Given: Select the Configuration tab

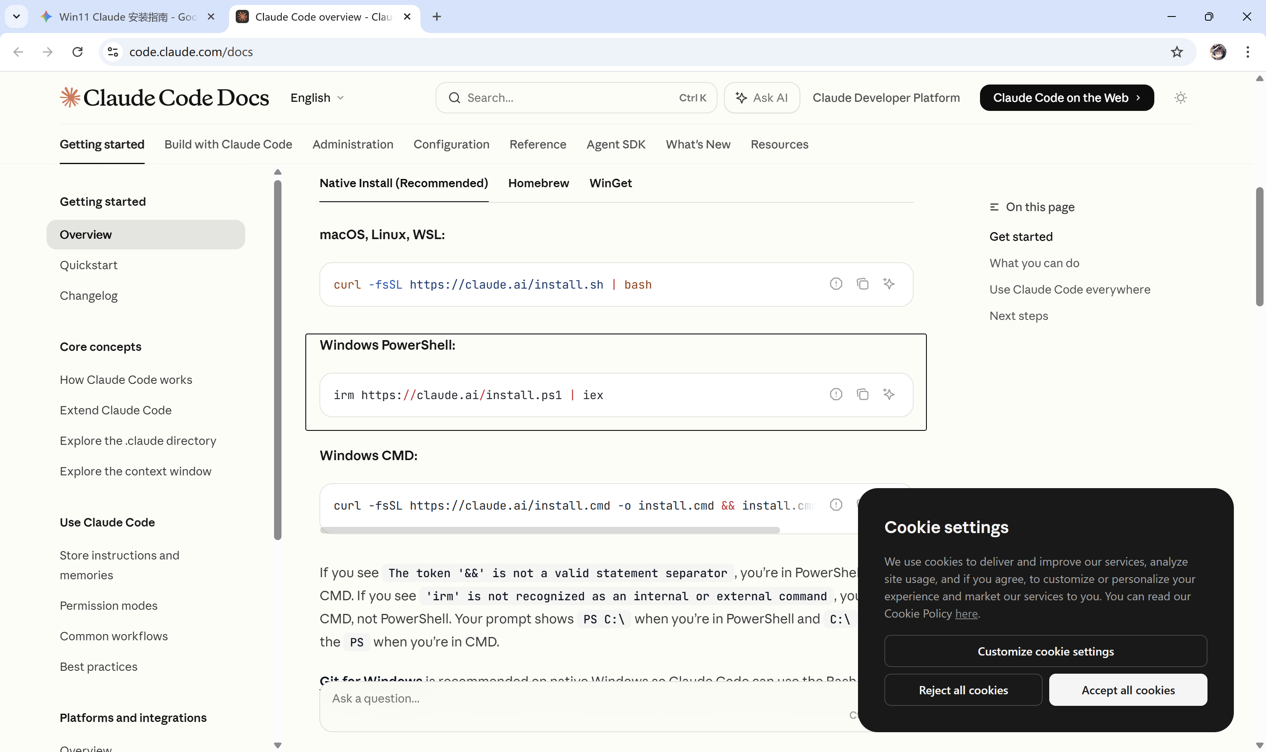Looking at the screenshot, I should click(x=451, y=144).
